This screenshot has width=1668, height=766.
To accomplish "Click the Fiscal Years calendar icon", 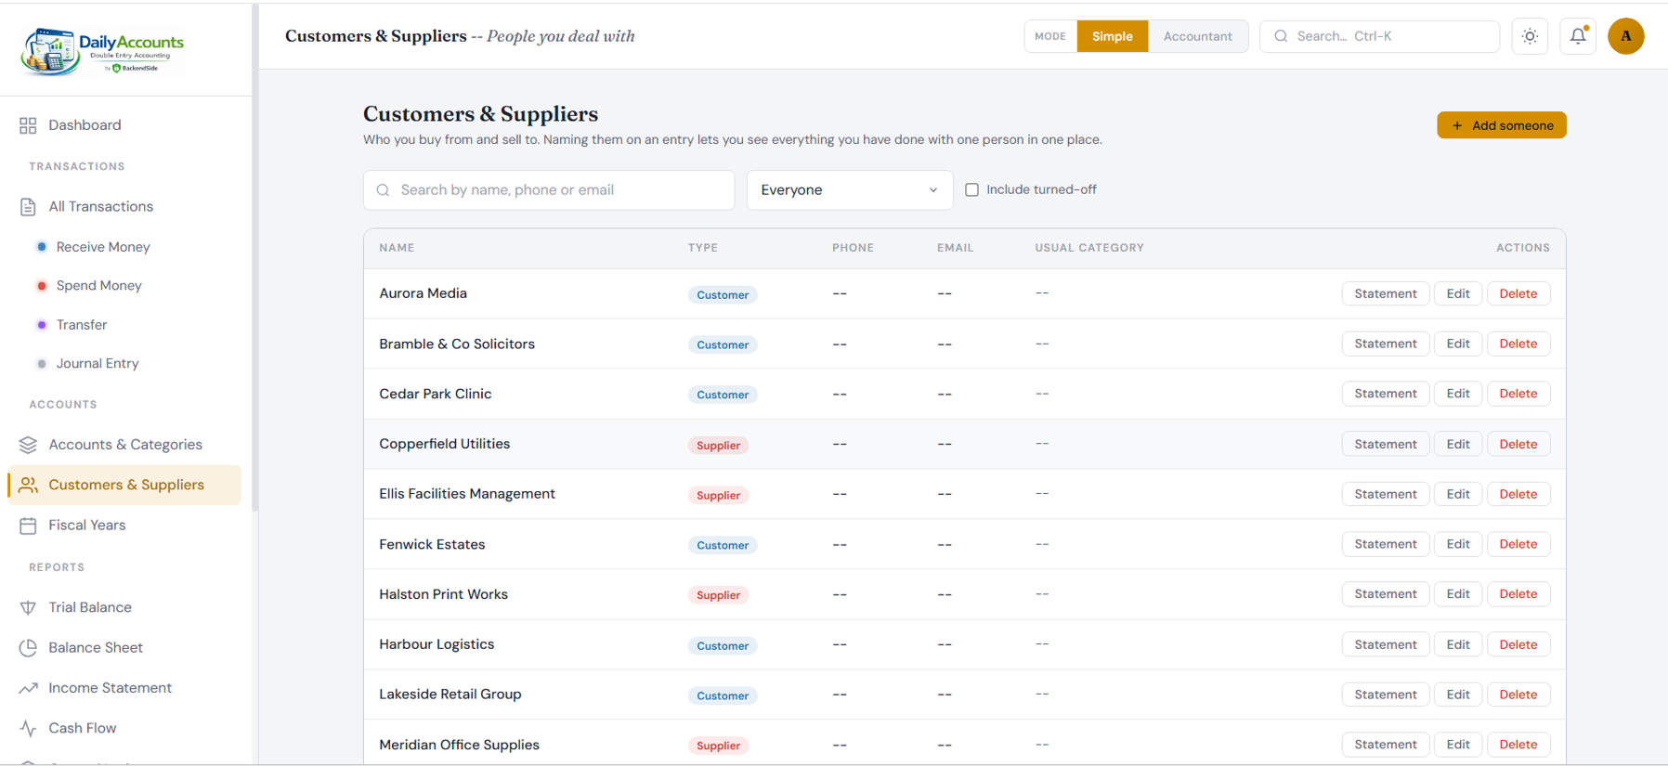I will 28,526.
